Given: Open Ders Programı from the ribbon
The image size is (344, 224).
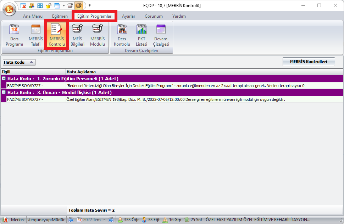Looking at the screenshot, I should click(14, 35).
